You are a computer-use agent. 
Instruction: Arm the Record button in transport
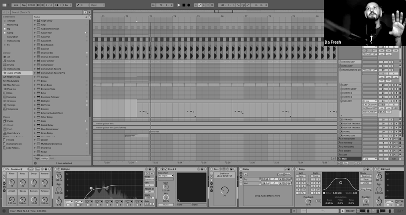point(189,5)
